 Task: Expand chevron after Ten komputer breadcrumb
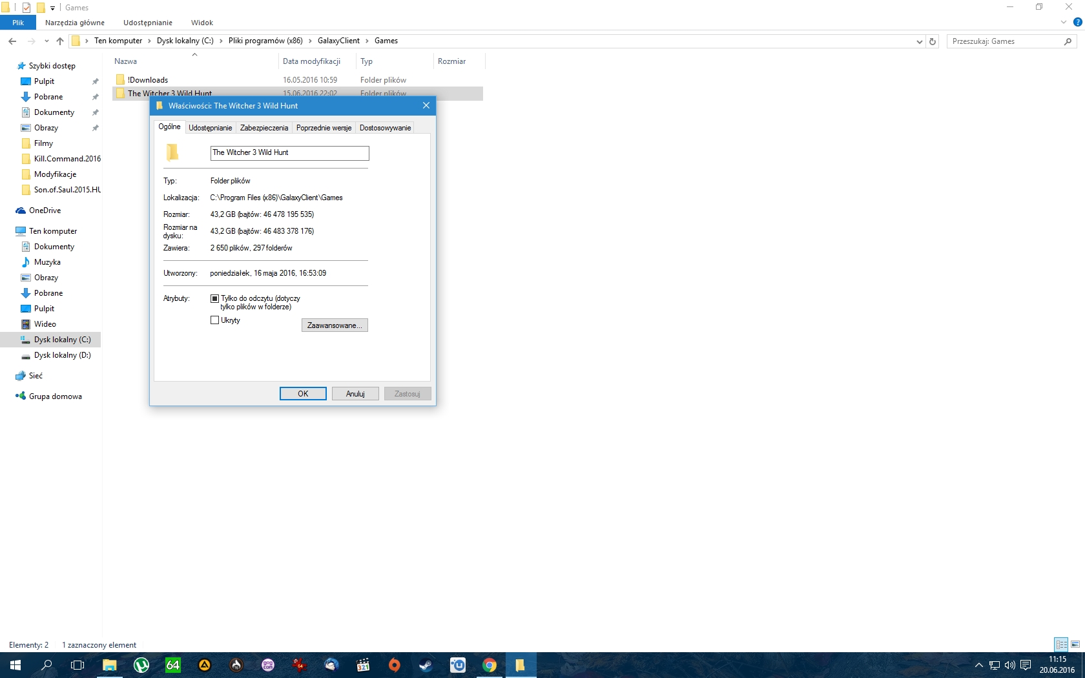click(x=149, y=41)
